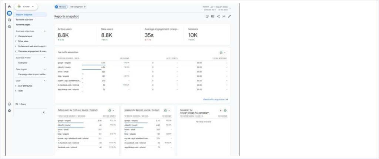Click the pencil Customize report icon
The height and width of the screenshot is (159, 379).
click(x=229, y=16)
